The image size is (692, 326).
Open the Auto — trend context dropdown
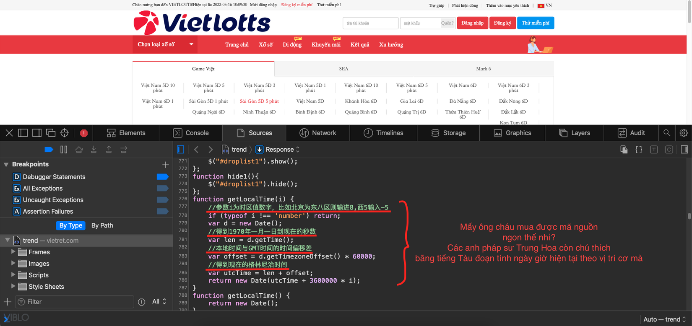(665, 319)
